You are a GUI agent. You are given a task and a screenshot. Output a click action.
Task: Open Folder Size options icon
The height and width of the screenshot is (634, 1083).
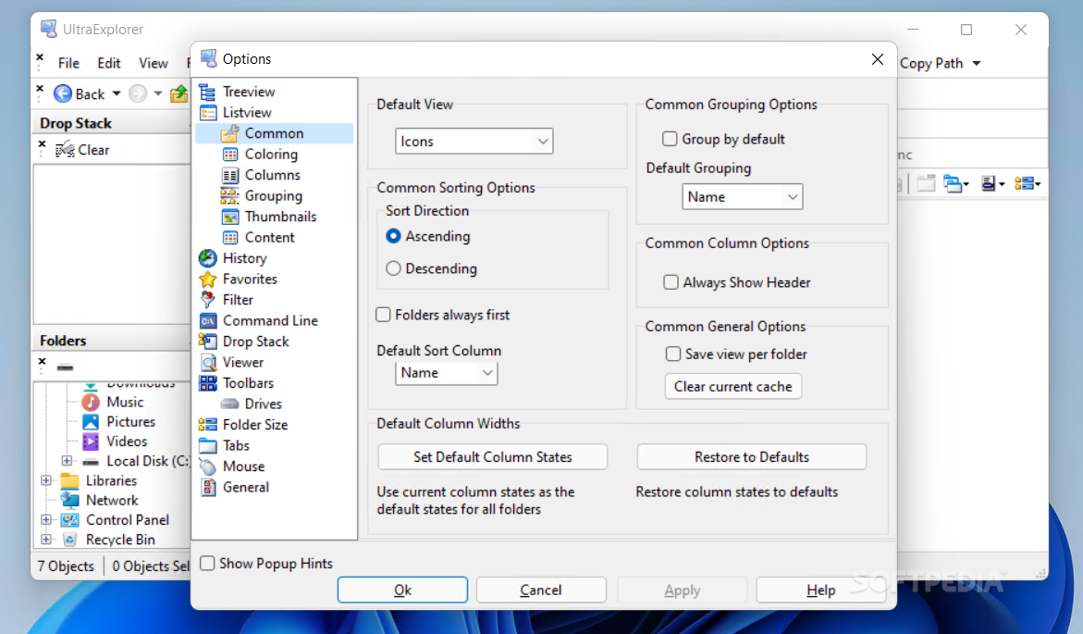[208, 425]
